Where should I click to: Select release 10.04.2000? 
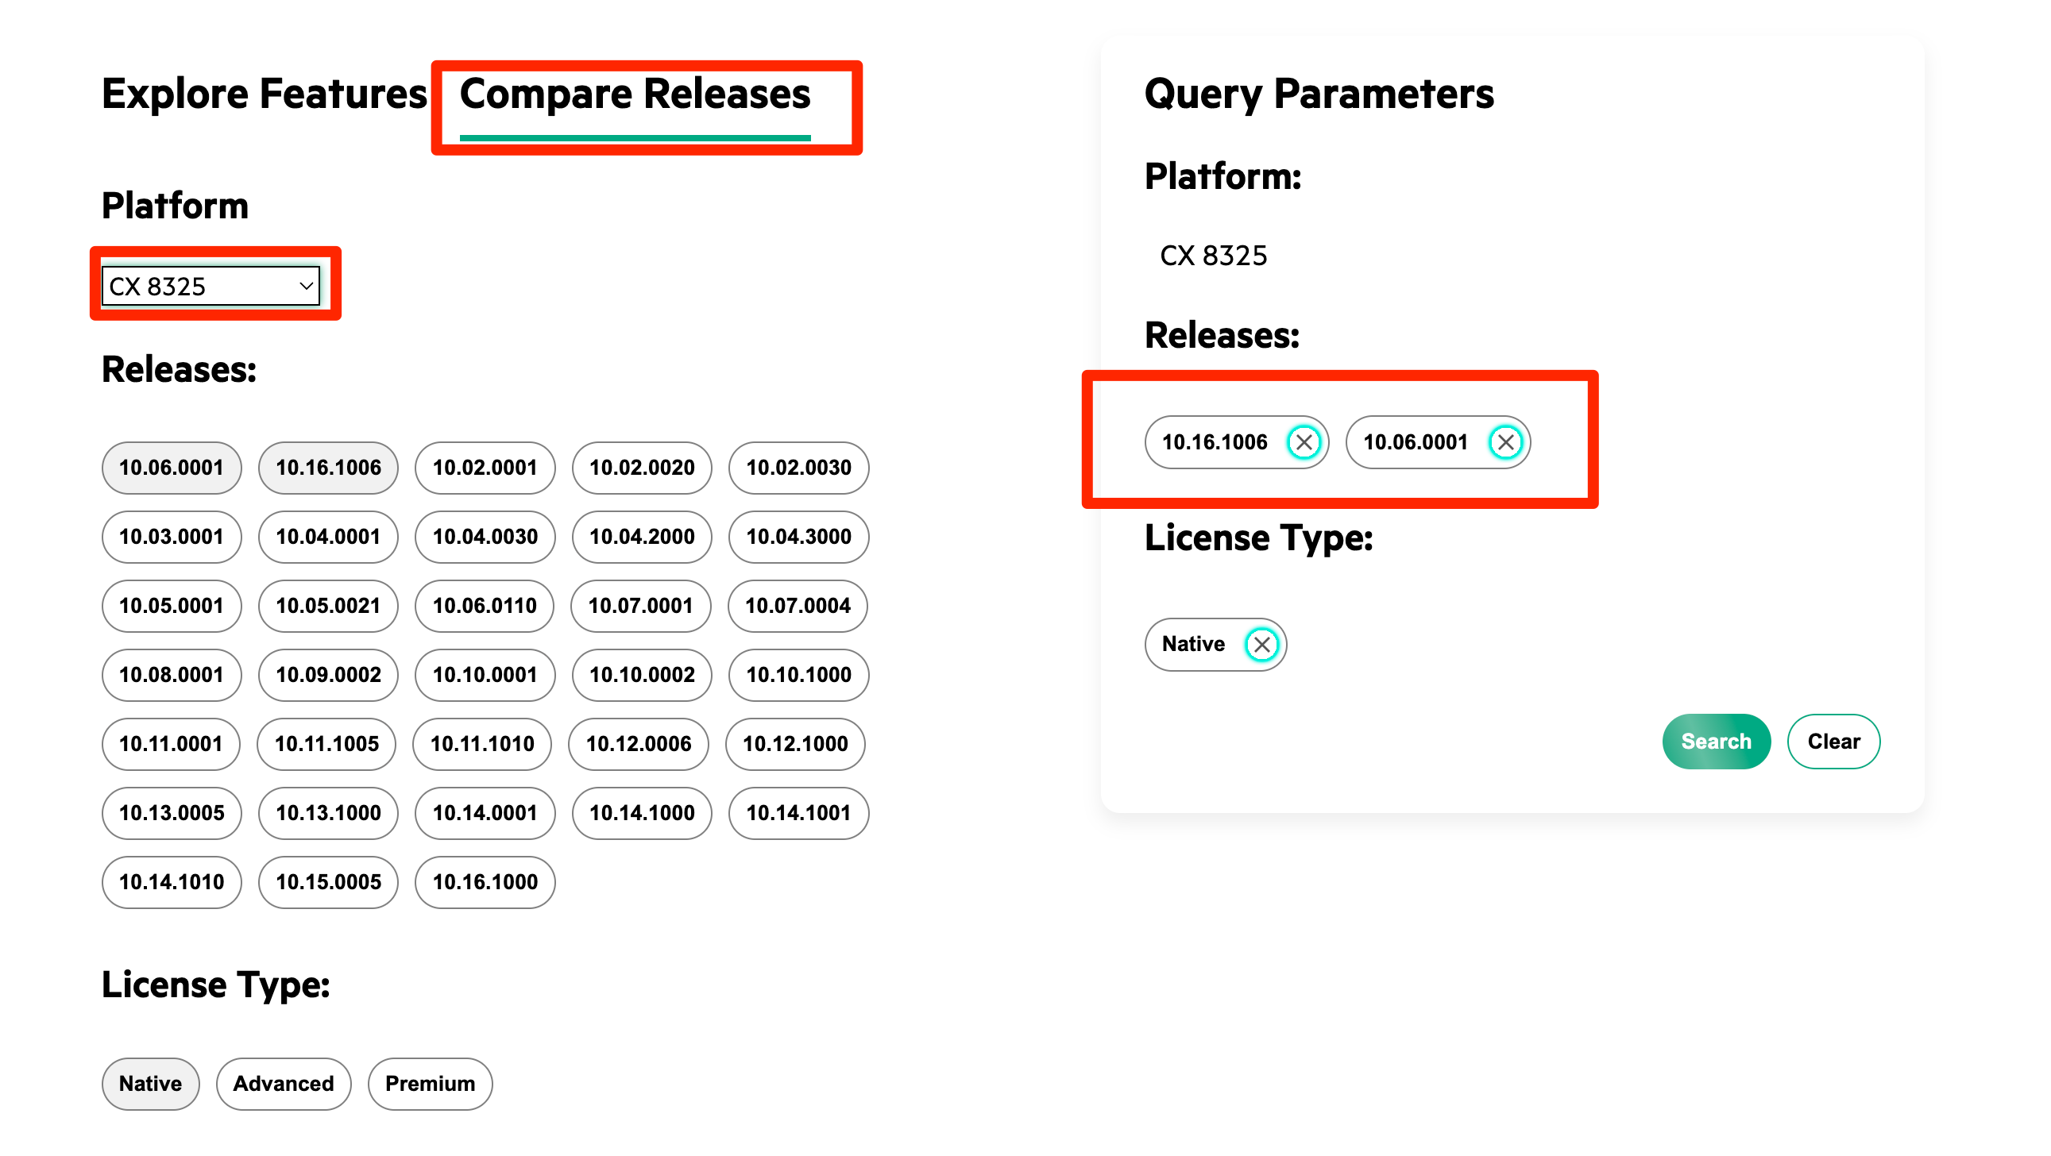point(642,537)
